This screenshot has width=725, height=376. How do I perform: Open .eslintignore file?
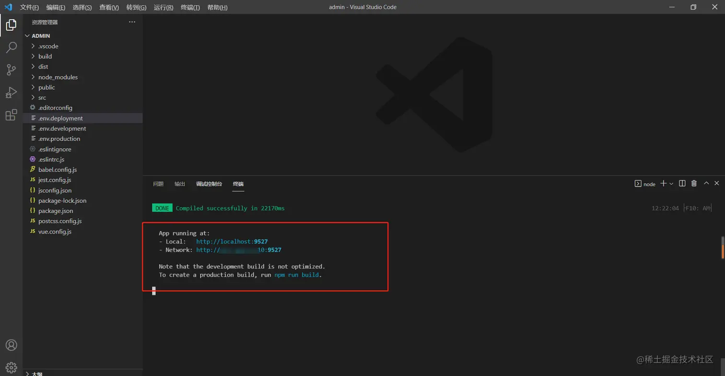point(82,149)
